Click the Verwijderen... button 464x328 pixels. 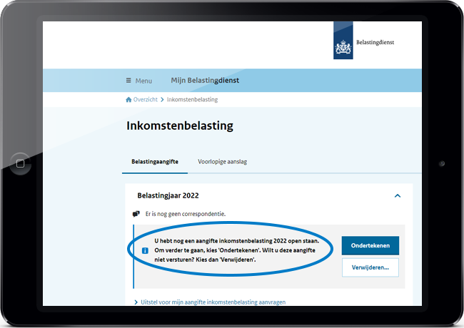[370, 268]
